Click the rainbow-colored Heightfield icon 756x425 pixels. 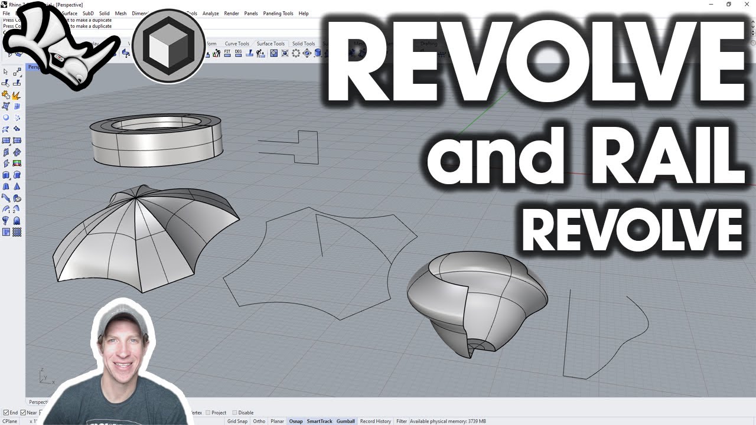point(17,162)
